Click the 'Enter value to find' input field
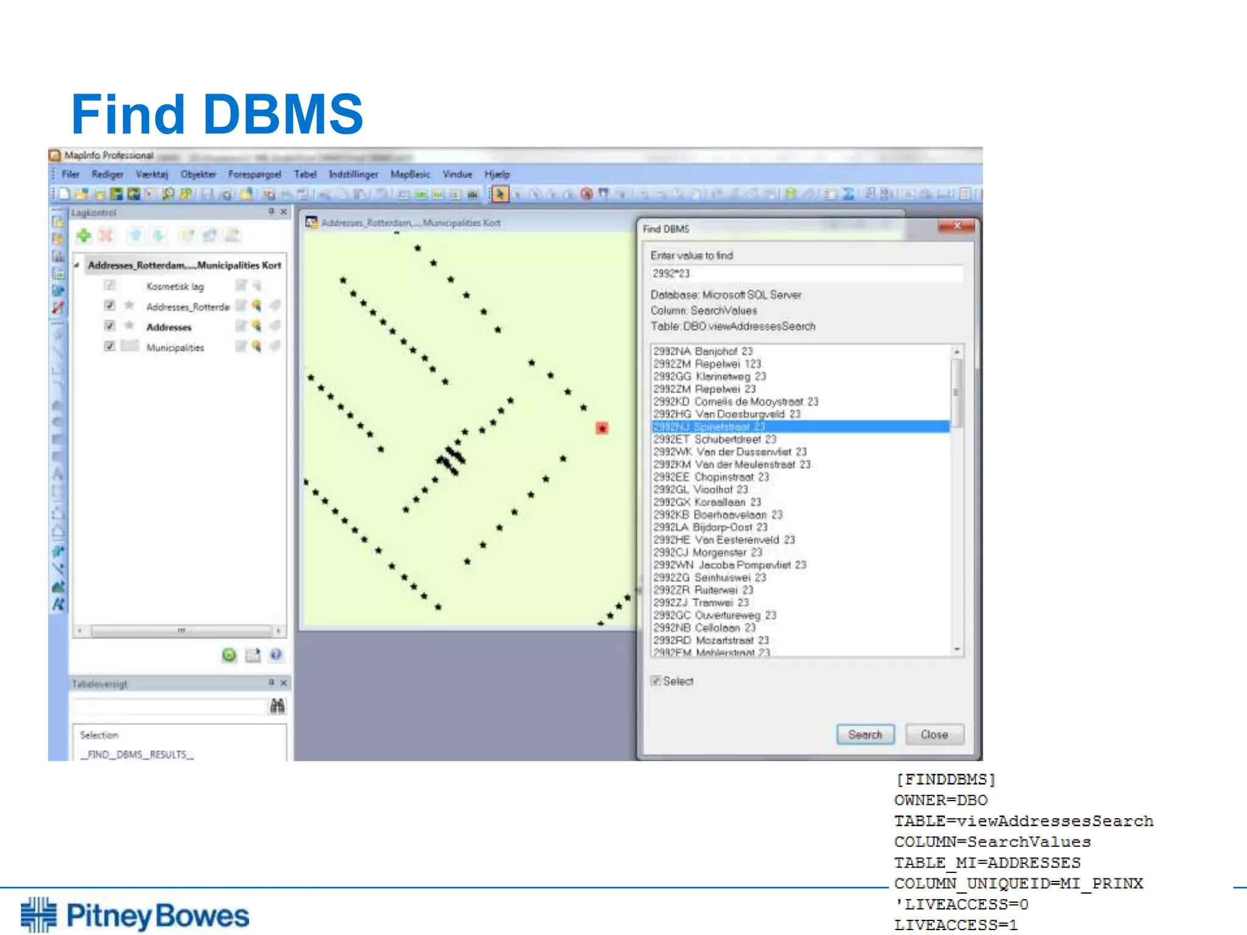 pyautogui.click(x=807, y=273)
